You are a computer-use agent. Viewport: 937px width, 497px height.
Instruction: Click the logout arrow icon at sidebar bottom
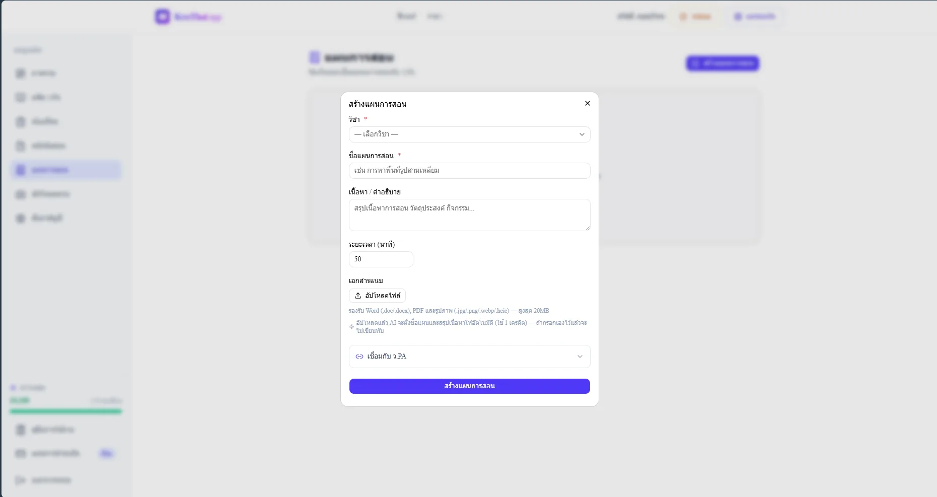coord(20,480)
